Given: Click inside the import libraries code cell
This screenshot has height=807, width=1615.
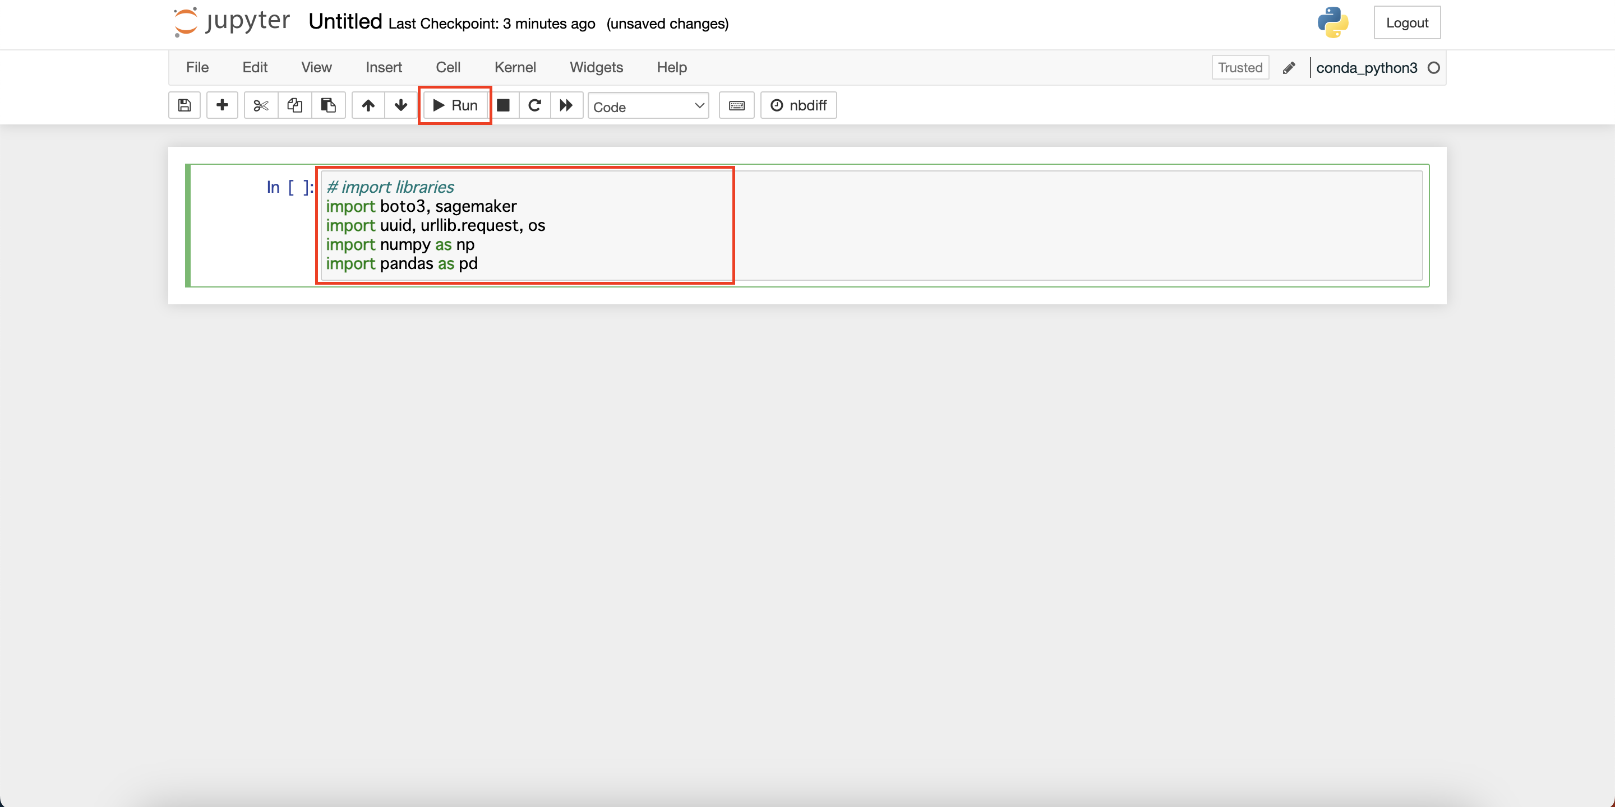Looking at the screenshot, I should click(x=525, y=225).
